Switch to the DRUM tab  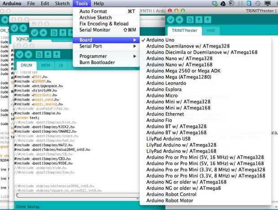[x=26, y=65]
